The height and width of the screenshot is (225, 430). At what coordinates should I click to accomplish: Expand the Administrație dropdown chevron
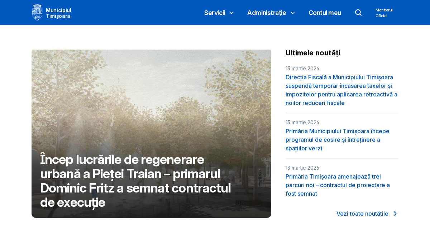(x=293, y=13)
